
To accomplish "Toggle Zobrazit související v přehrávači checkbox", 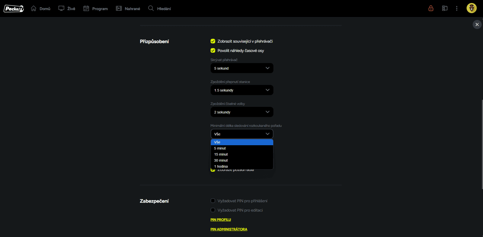I will pyautogui.click(x=213, y=41).
